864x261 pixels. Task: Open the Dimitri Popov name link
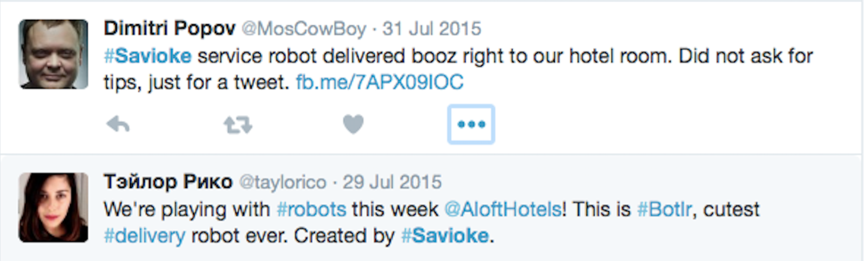click(x=170, y=28)
